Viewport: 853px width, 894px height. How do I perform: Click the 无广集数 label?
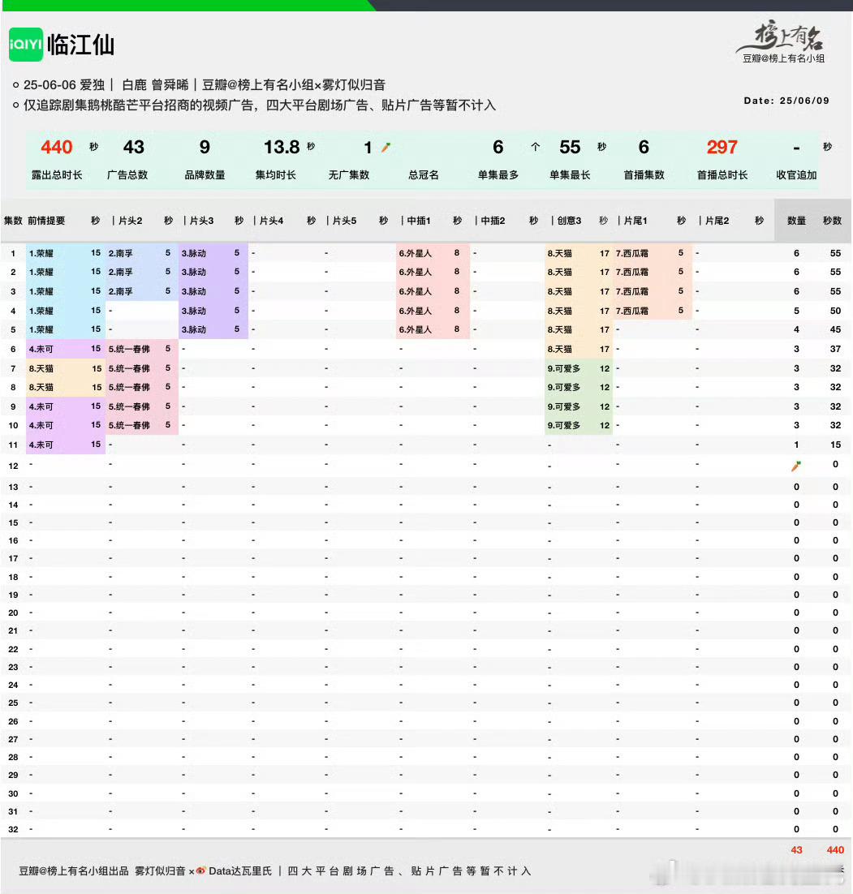[x=349, y=175]
